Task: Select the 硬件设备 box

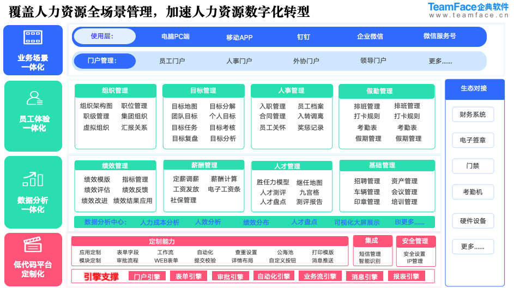Action: pos(473,221)
